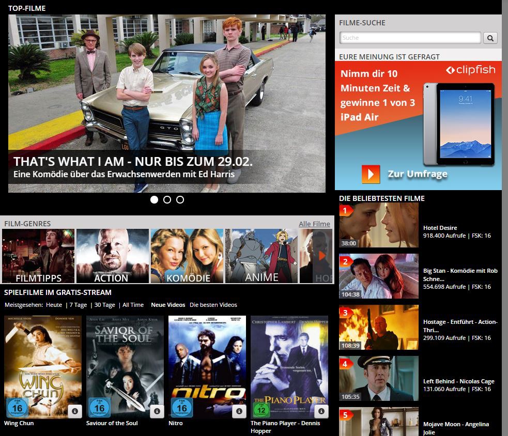Click the magnifier search button
The height and width of the screenshot is (436, 508).
pos(490,38)
